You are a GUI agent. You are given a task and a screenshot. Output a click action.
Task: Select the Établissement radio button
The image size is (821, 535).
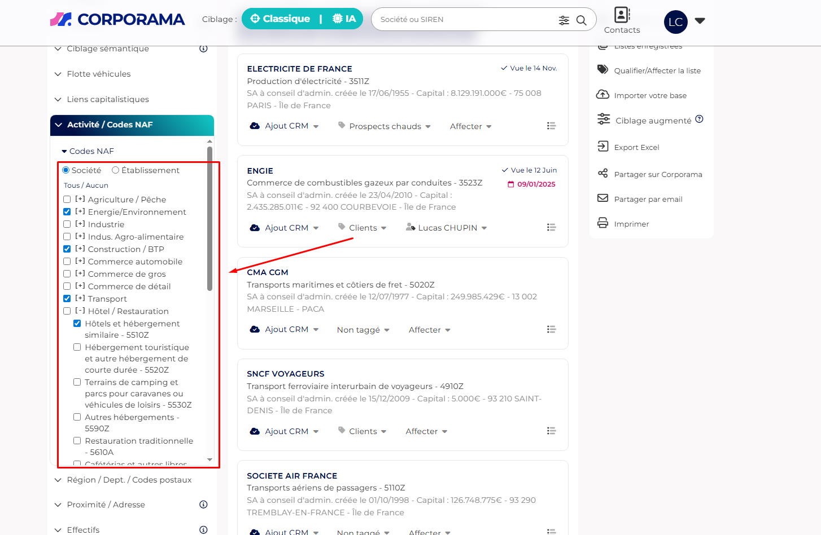(116, 170)
